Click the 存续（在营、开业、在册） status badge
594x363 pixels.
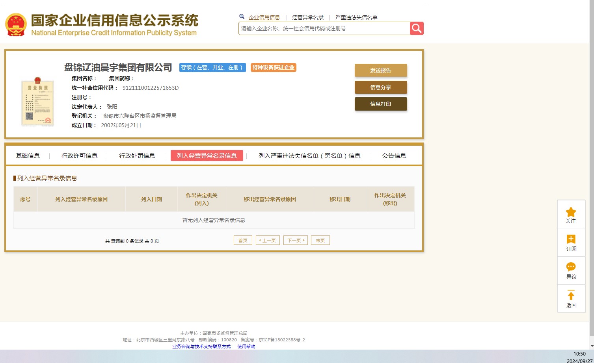click(212, 67)
